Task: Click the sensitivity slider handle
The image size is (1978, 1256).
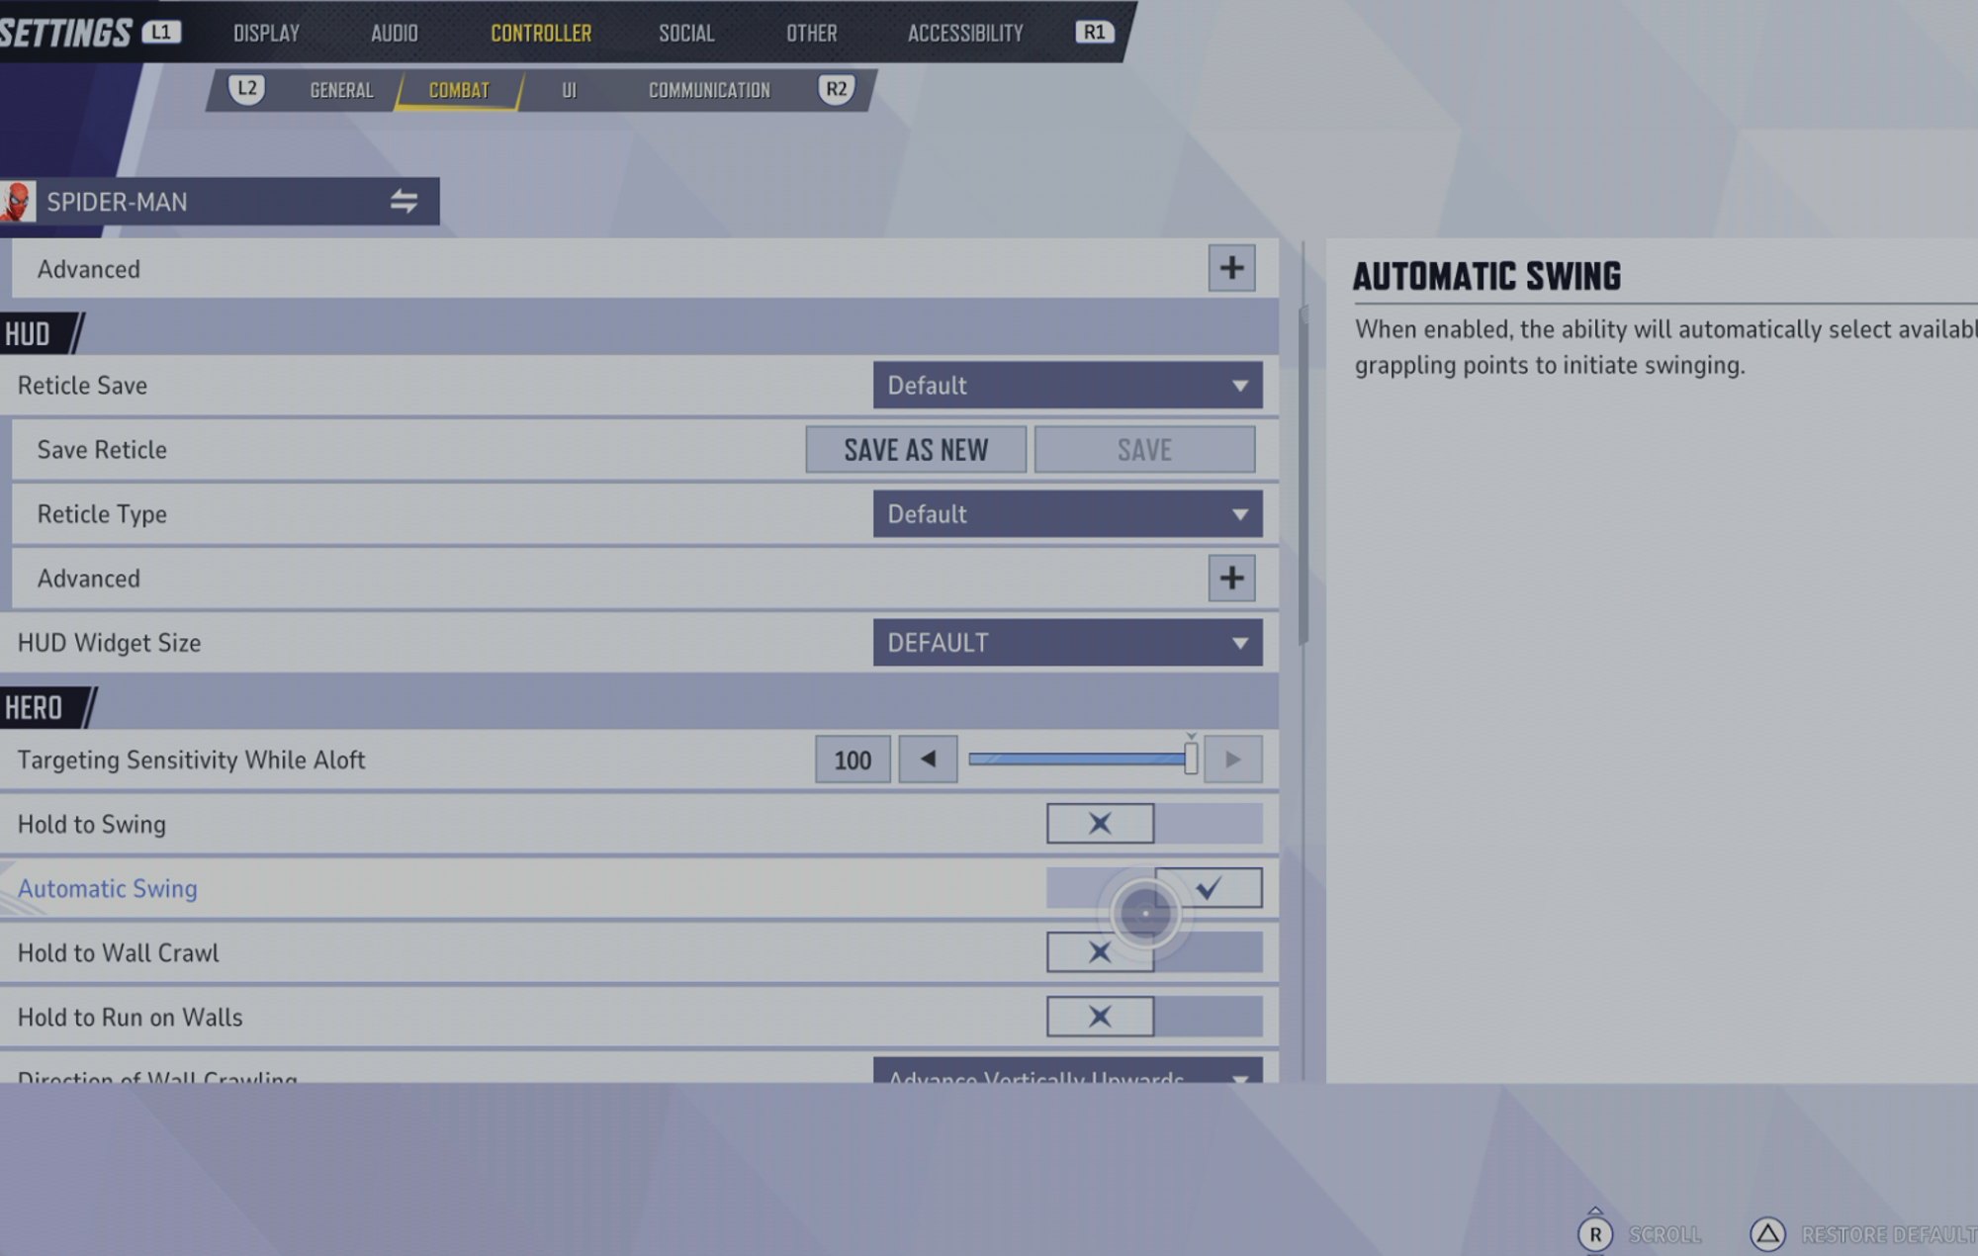Action: tap(1191, 759)
